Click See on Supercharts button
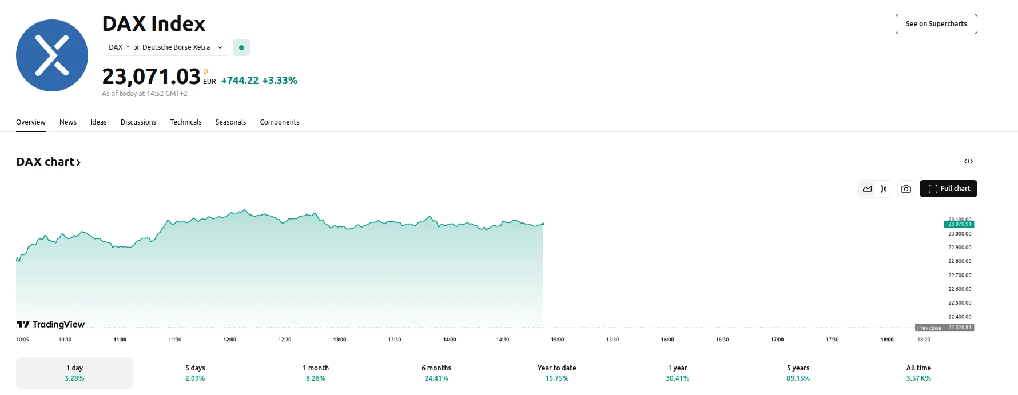This screenshot has height=395, width=1018. [936, 24]
